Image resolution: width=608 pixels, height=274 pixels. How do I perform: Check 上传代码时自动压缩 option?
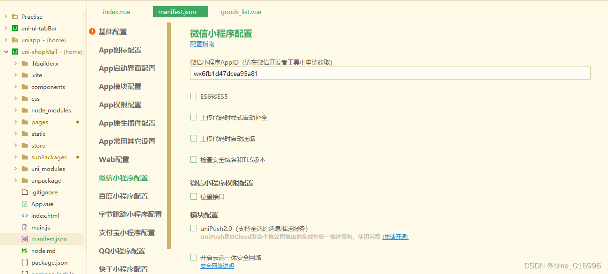pyautogui.click(x=194, y=138)
